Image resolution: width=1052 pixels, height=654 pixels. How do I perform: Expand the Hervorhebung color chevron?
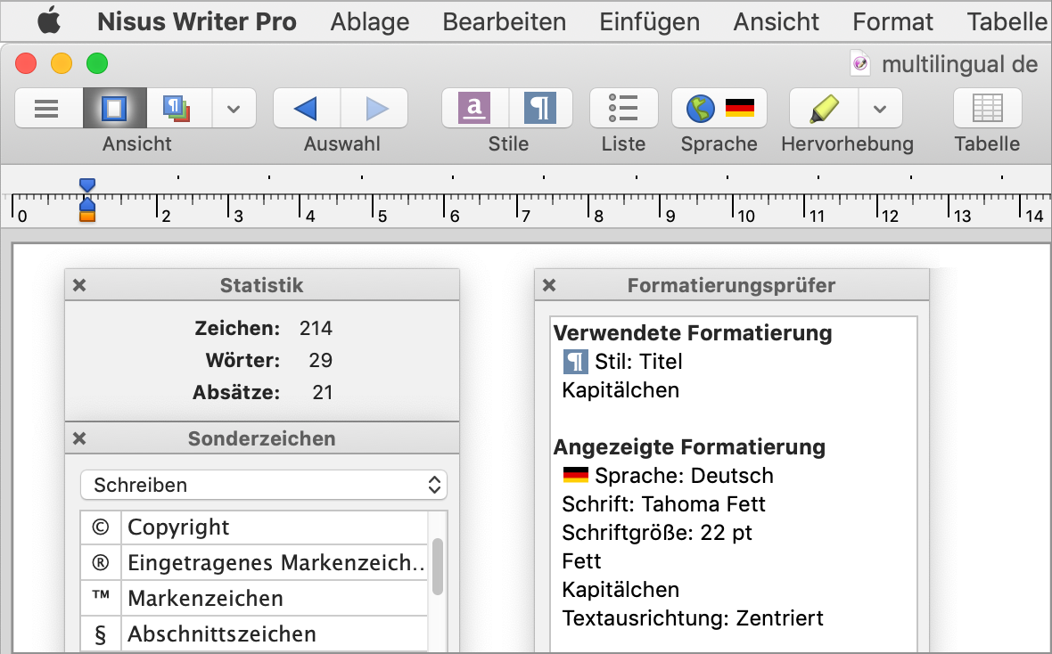pyautogui.click(x=880, y=108)
